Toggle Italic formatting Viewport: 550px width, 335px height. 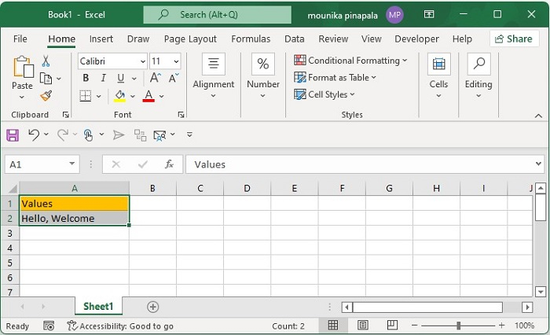[x=103, y=78]
